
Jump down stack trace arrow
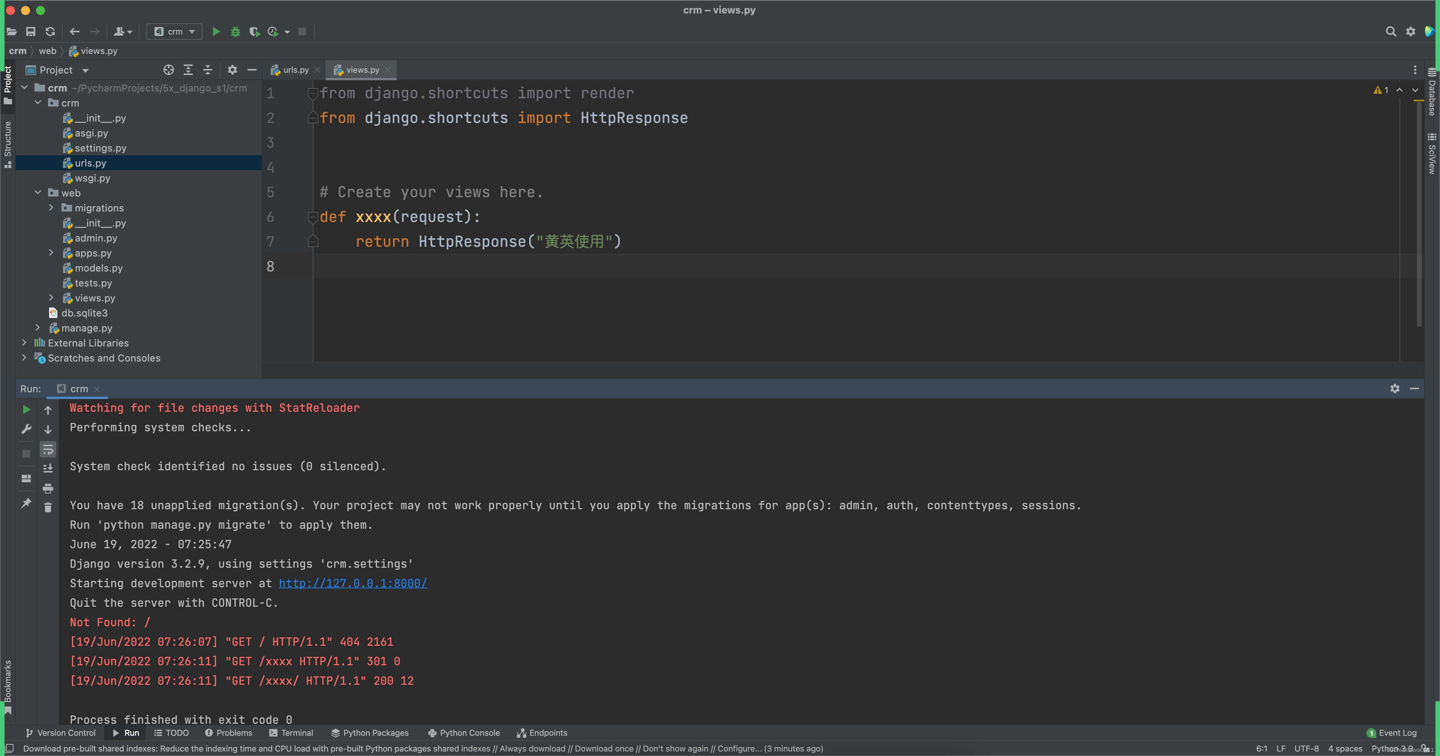(48, 429)
